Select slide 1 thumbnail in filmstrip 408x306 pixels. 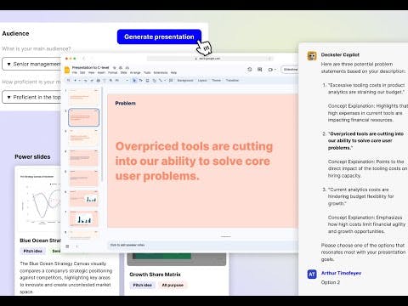[84, 97]
